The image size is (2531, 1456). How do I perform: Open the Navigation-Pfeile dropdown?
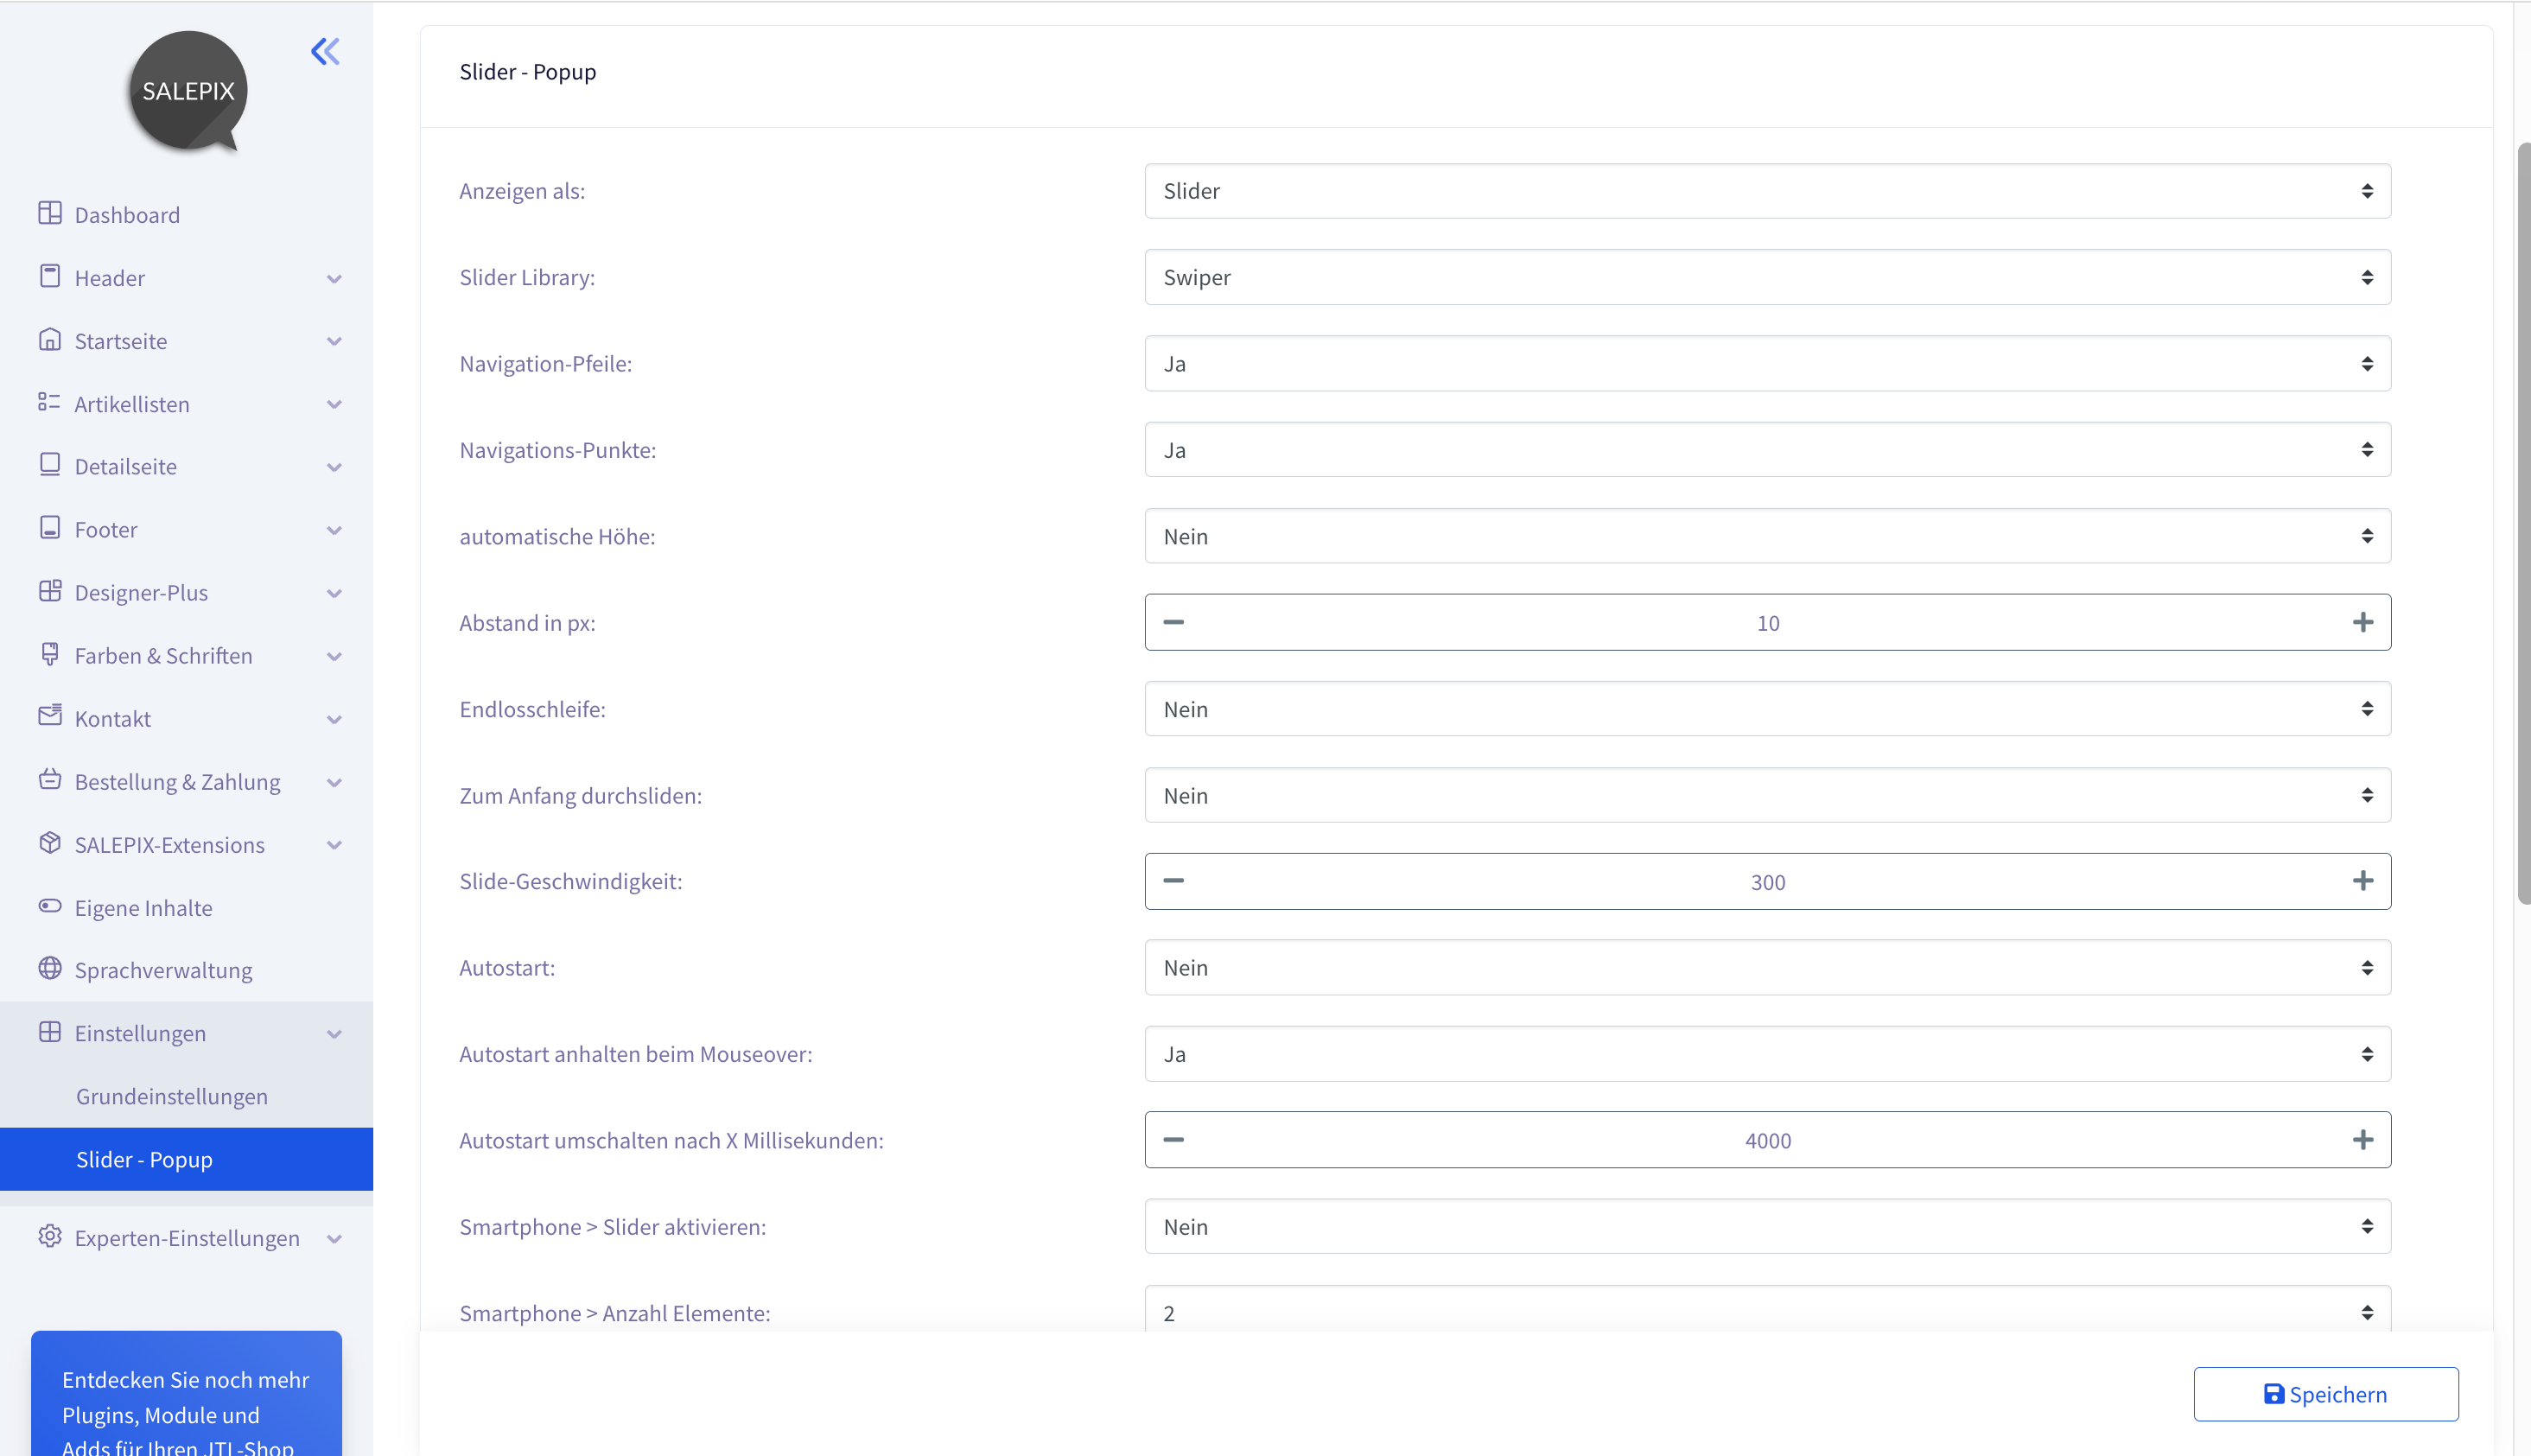pyautogui.click(x=1768, y=364)
